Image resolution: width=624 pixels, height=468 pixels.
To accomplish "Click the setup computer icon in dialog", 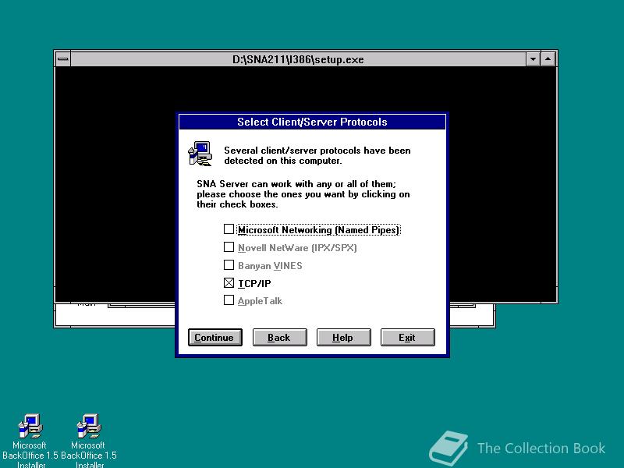I will (200, 154).
